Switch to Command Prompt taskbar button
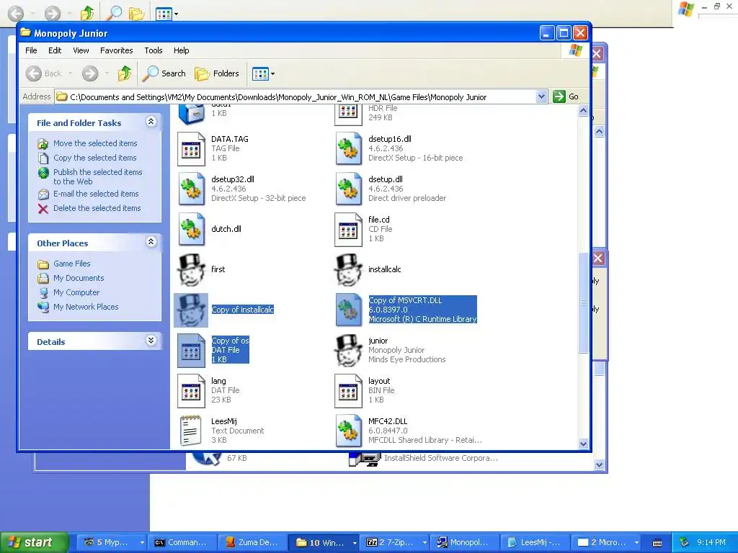This screenshot has height=553, width=738. click(182, 542)
